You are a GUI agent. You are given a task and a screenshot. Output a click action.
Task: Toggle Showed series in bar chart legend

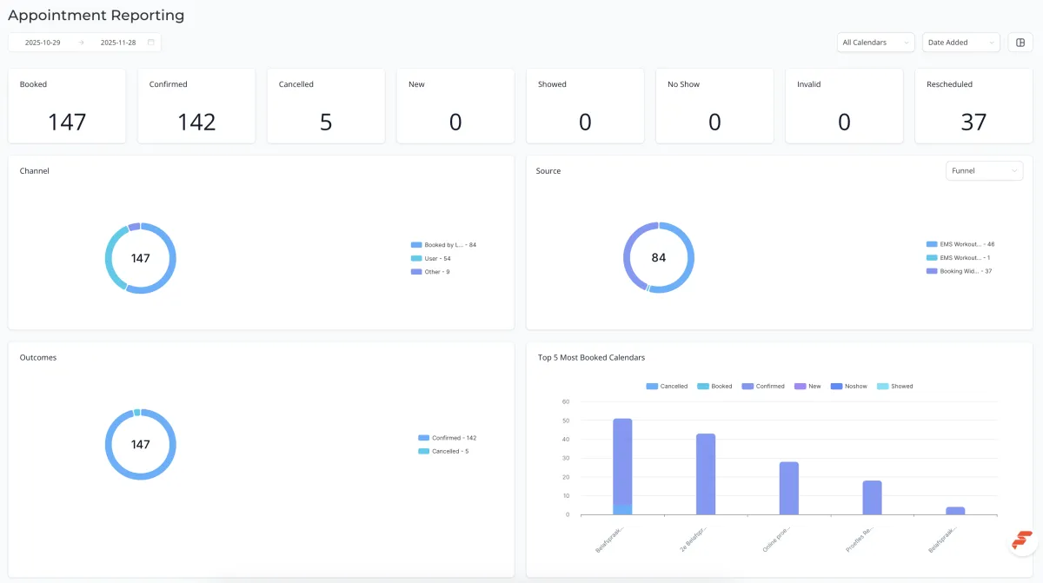click(x=895, y=386)
